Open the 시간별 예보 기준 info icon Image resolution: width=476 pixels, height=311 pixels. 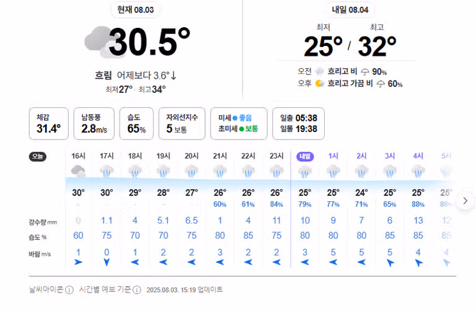point(137,290)
